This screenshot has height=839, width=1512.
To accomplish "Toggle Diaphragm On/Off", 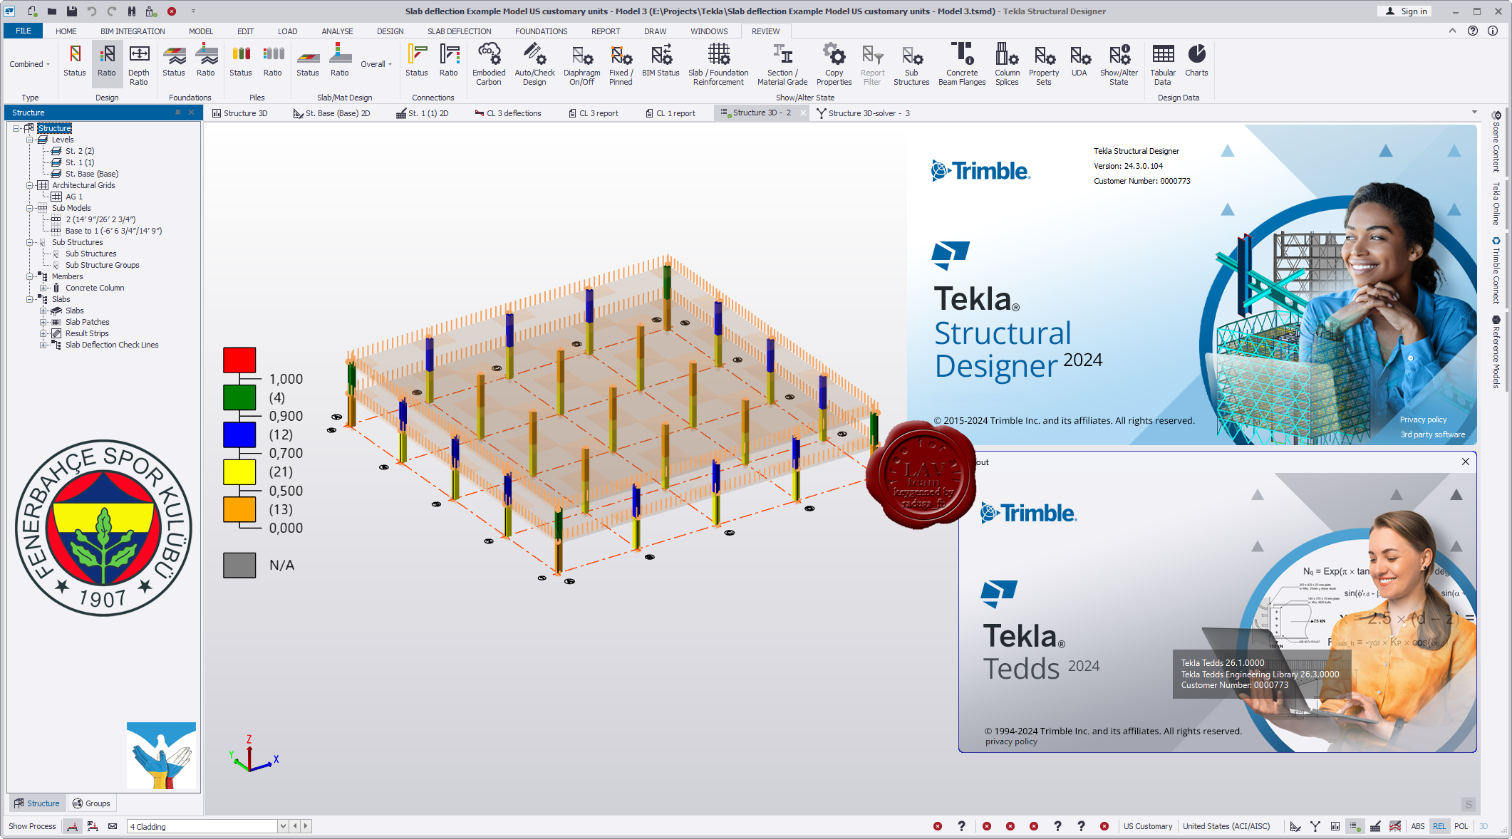I will pos(581,65).
